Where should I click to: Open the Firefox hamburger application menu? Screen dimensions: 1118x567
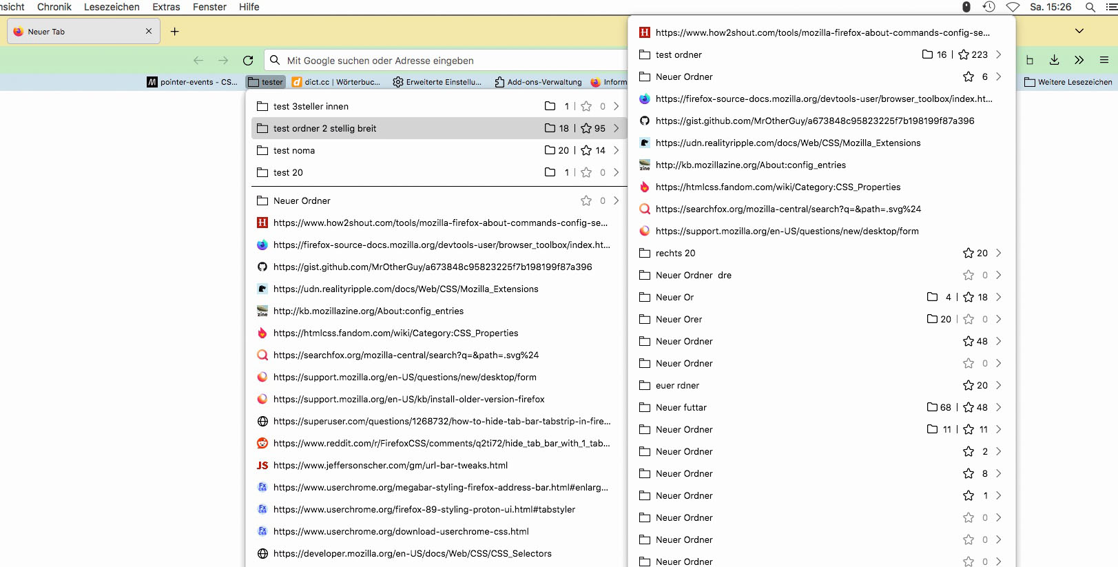click(x=1104, y=61)
